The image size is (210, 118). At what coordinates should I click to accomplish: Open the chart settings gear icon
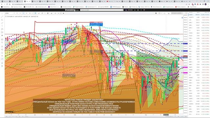(48, 13)
